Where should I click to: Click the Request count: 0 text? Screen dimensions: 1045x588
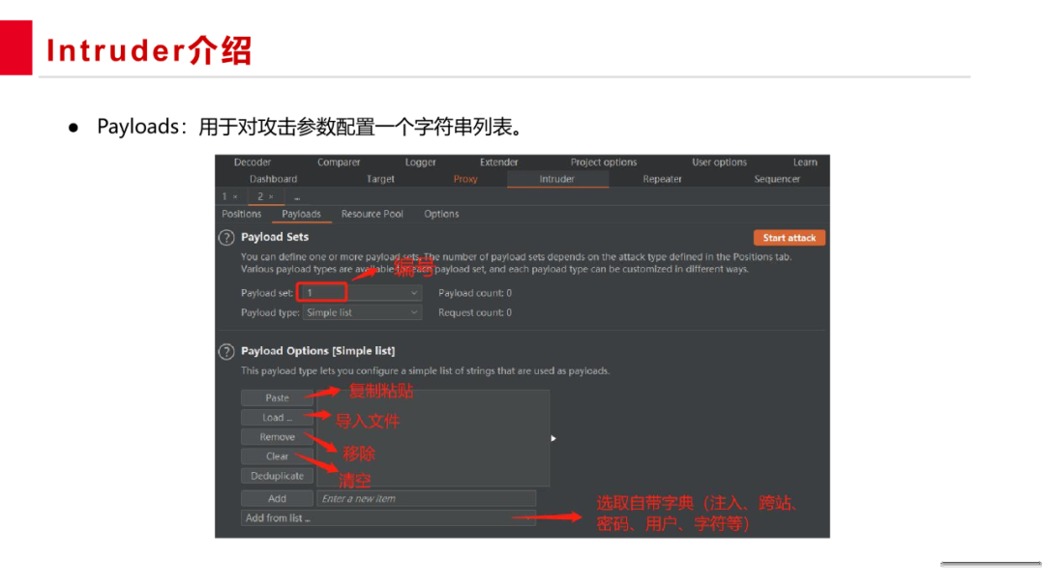(x=475, y=312)
